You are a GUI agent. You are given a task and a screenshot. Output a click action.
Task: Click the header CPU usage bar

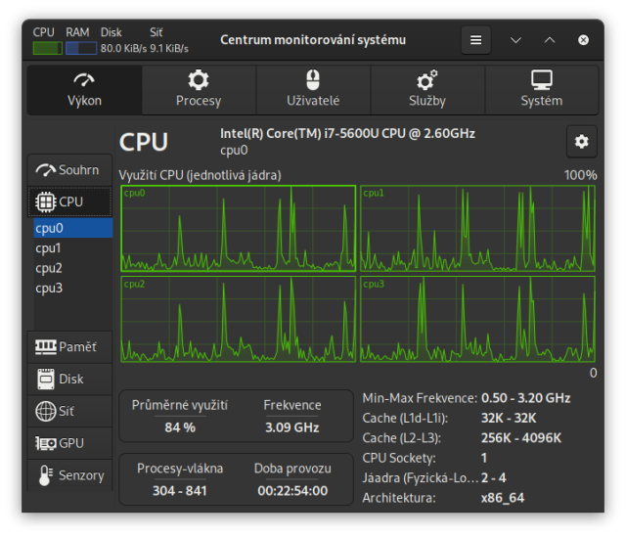pyautogui.click(x=48, y=48)
